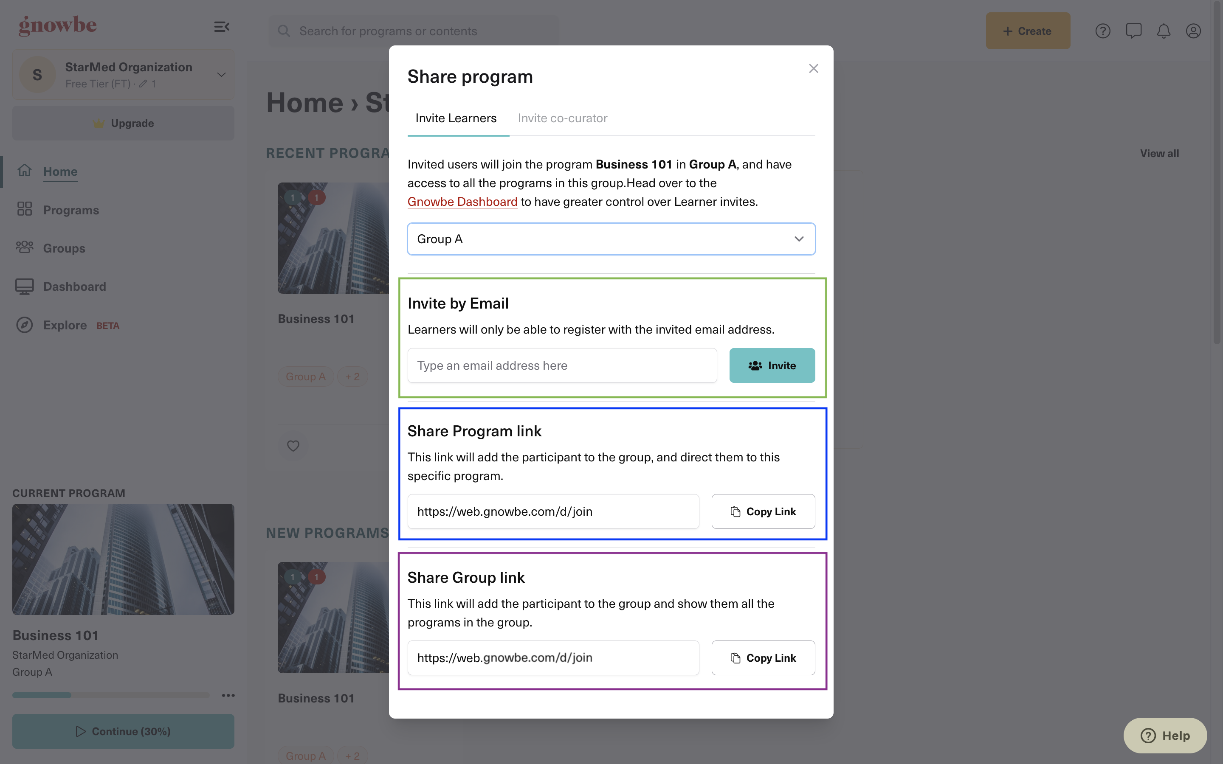The image size is (1223, 764).
Task: Click View all for recent programs
Action: [x=1159, y=153]
